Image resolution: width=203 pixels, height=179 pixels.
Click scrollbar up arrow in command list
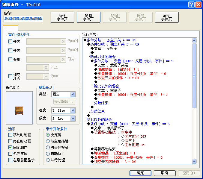pyautogui.click(x=194, y=41)
